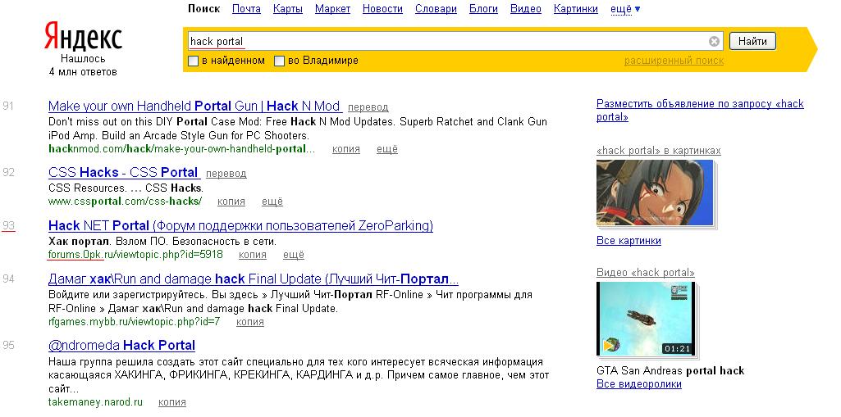Open the hacknmod.com green URL link
Image resolution: width=841 pixels, height=417 pixels.
[182, 149]
